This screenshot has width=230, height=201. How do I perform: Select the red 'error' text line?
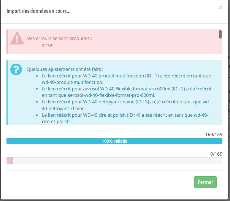[47, 45]
